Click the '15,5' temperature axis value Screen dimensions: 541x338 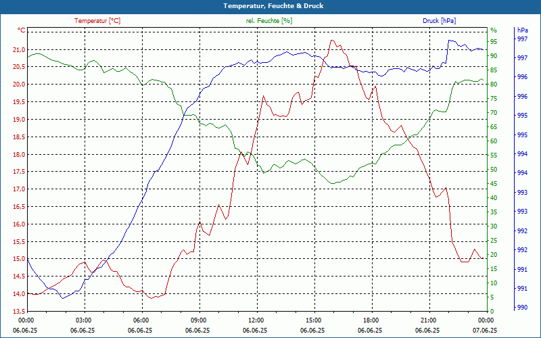coord(19,242)
